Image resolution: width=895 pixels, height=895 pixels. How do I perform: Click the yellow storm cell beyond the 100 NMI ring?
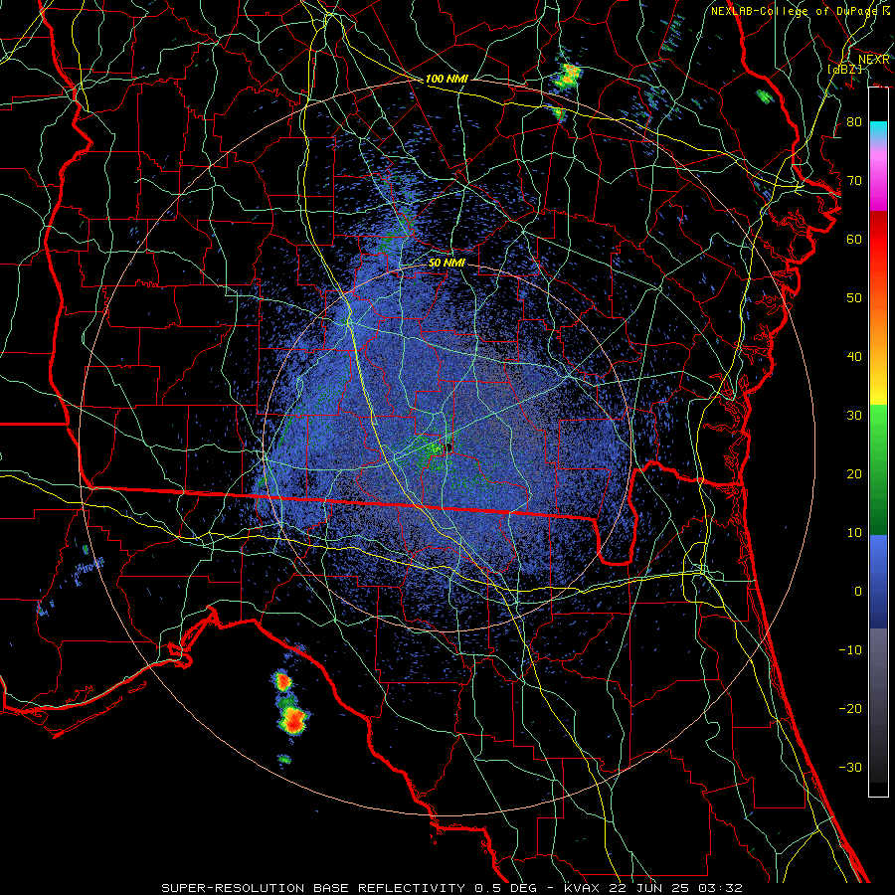[x=569, y=75]
